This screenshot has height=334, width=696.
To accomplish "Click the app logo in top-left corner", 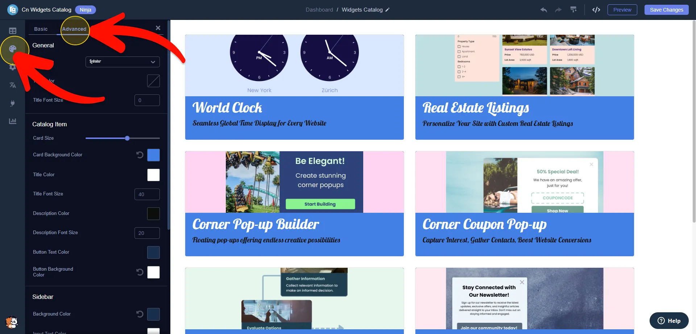I will [13, 10].
